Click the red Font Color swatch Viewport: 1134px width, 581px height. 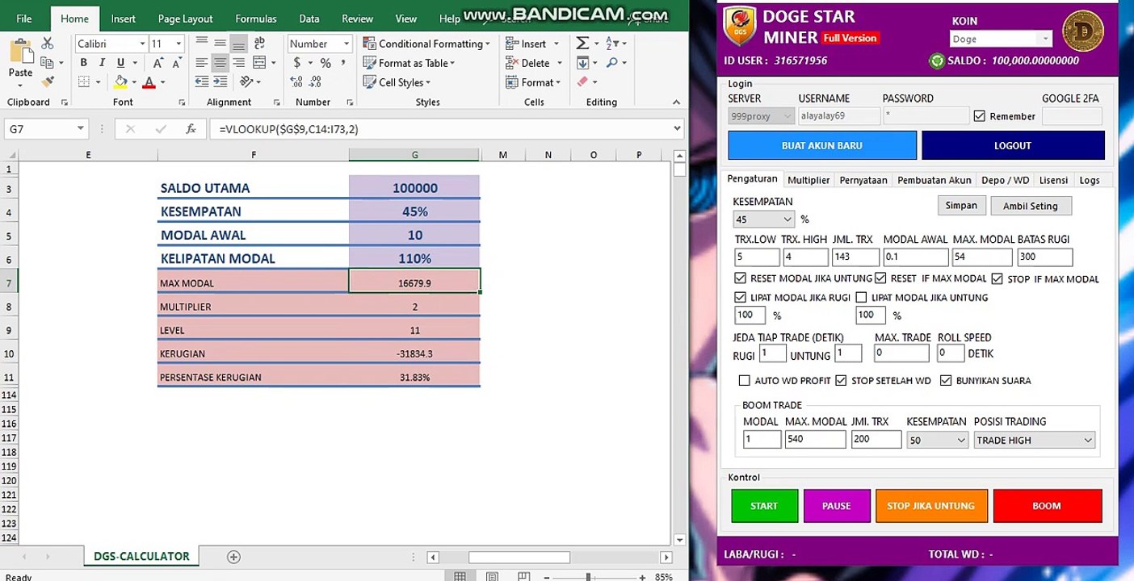point(149,82)
